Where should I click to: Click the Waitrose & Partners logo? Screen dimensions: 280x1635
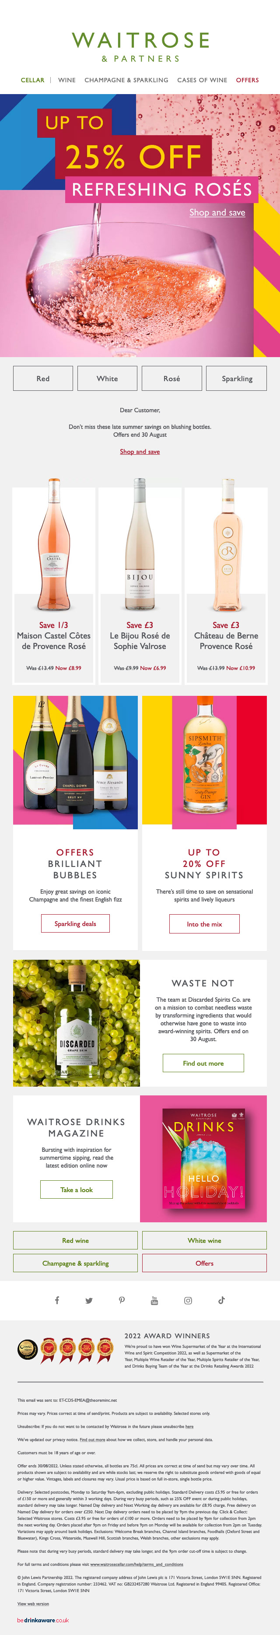[140, 47]
